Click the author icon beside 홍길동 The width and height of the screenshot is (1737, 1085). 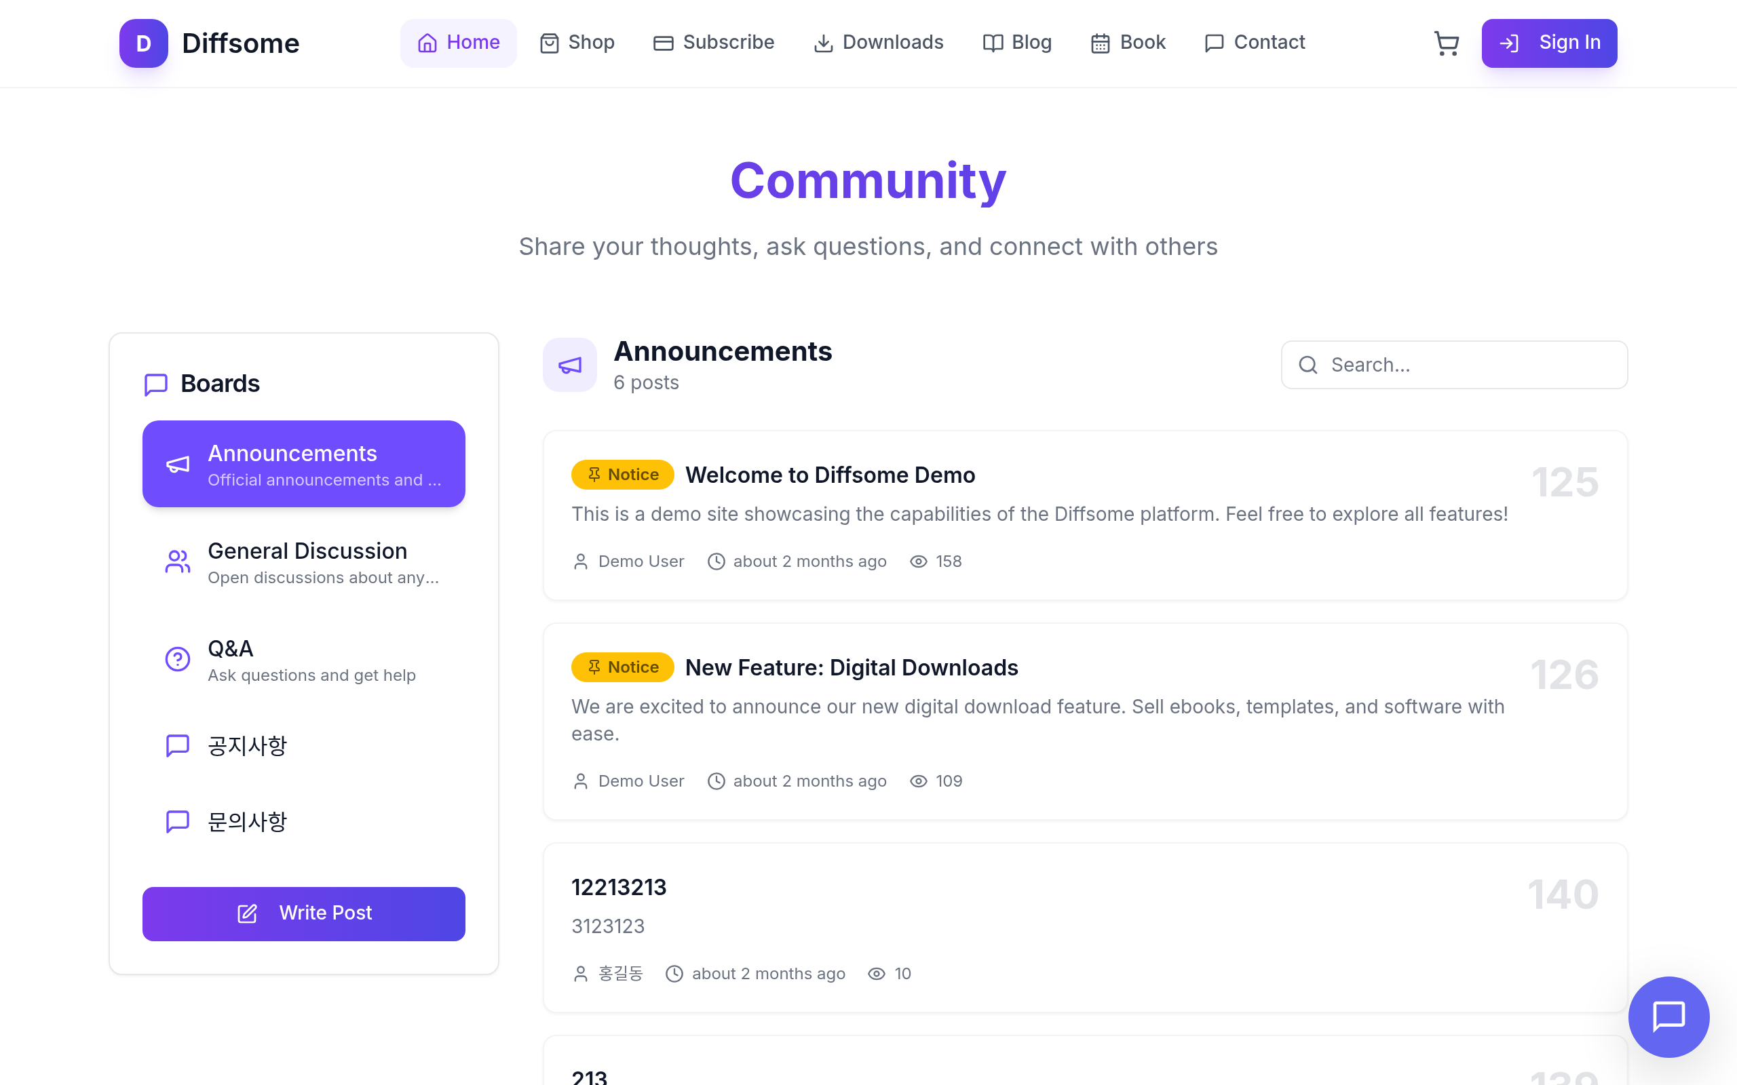coord(581,974)
